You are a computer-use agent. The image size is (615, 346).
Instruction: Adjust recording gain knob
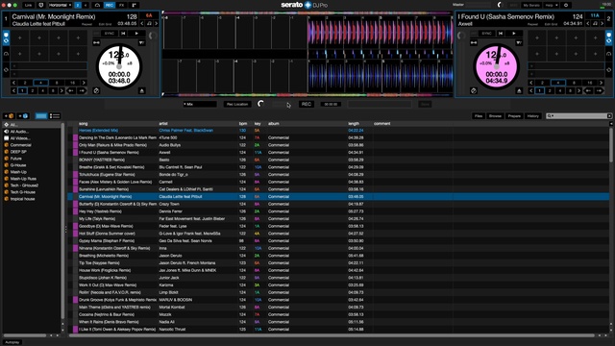260,104
